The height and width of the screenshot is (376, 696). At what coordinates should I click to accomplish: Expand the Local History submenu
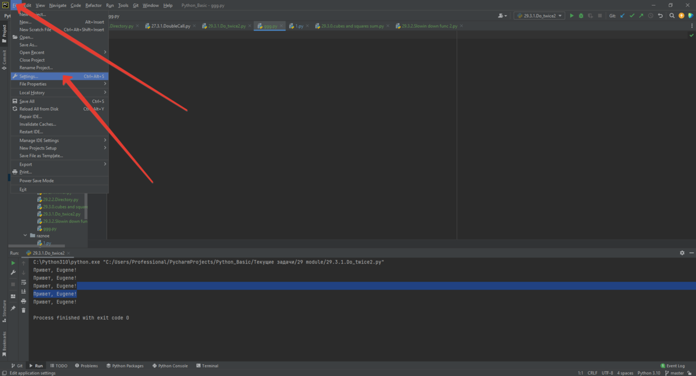59,93
